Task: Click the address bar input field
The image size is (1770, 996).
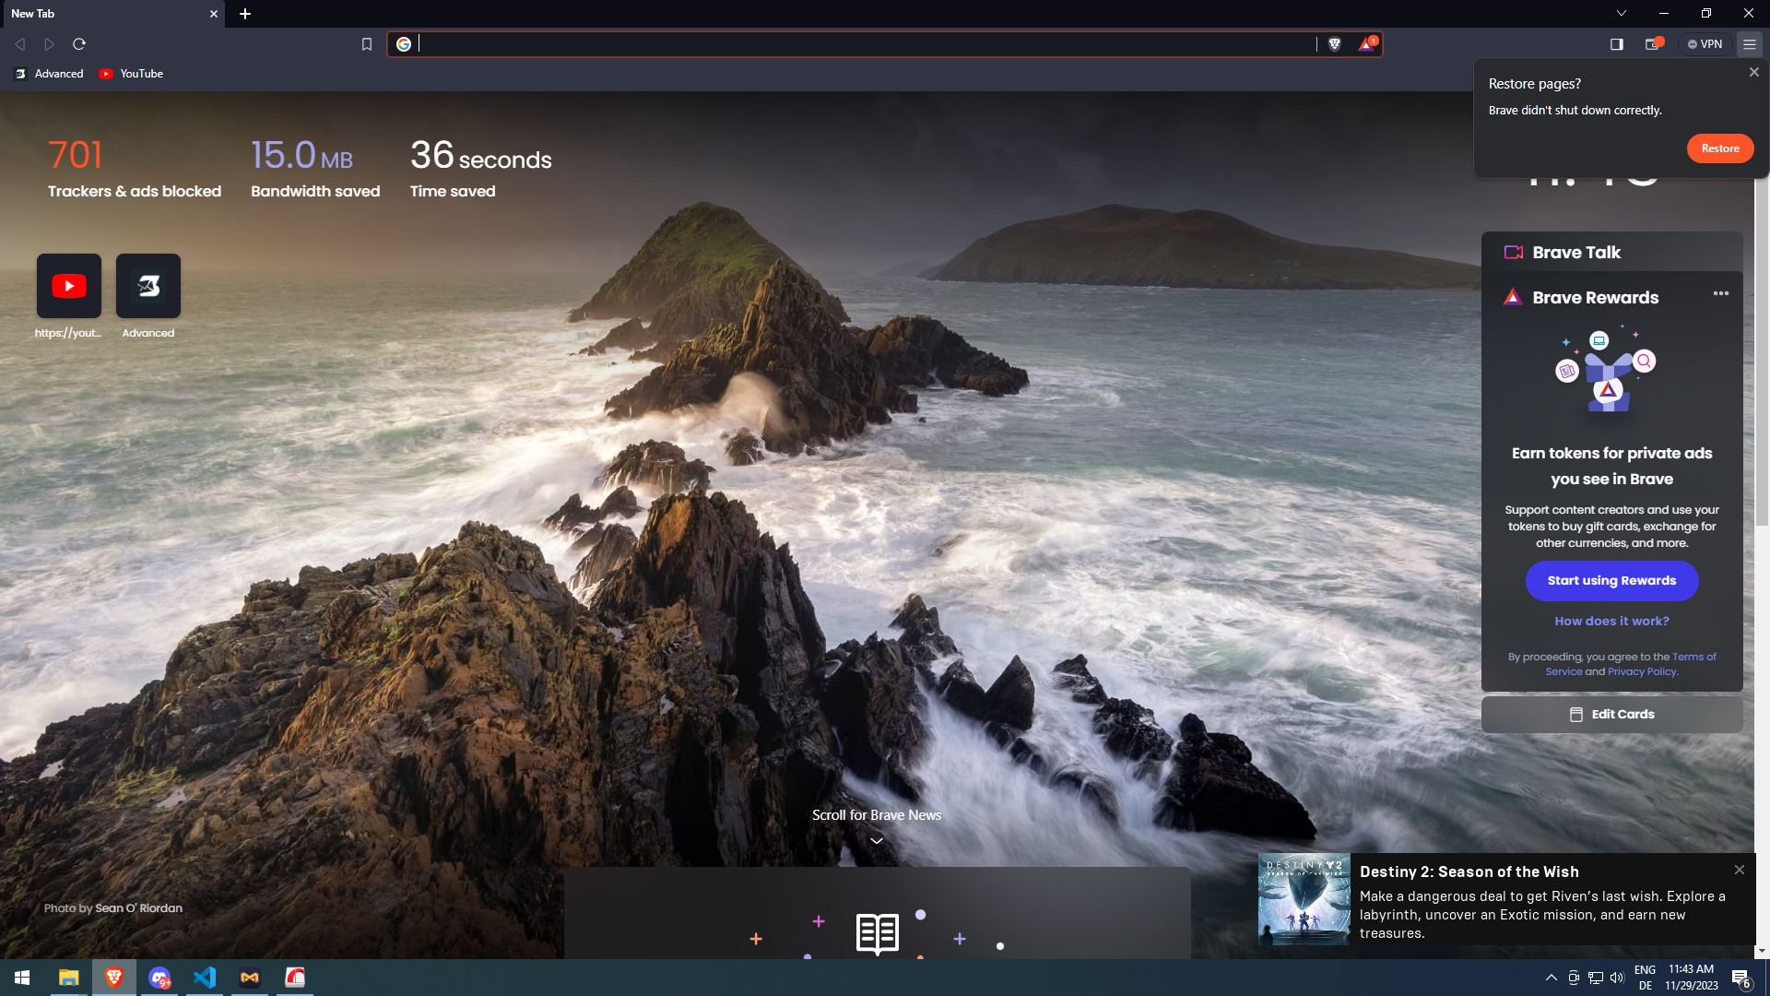Action: click(x=867, y=44)
